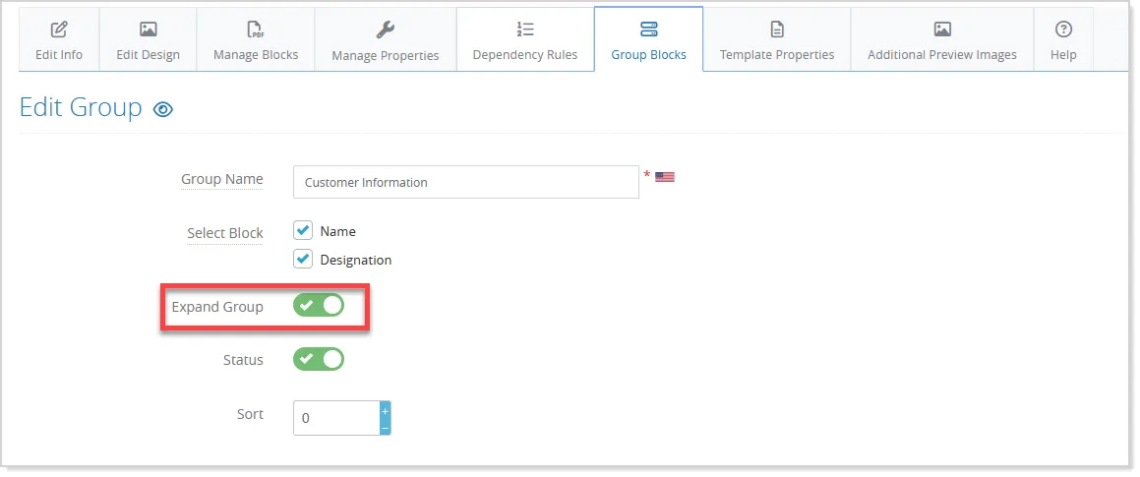1140x477 pixels.
Task: Click the Manage Properties wrench icon
Action: pos(385,30)
